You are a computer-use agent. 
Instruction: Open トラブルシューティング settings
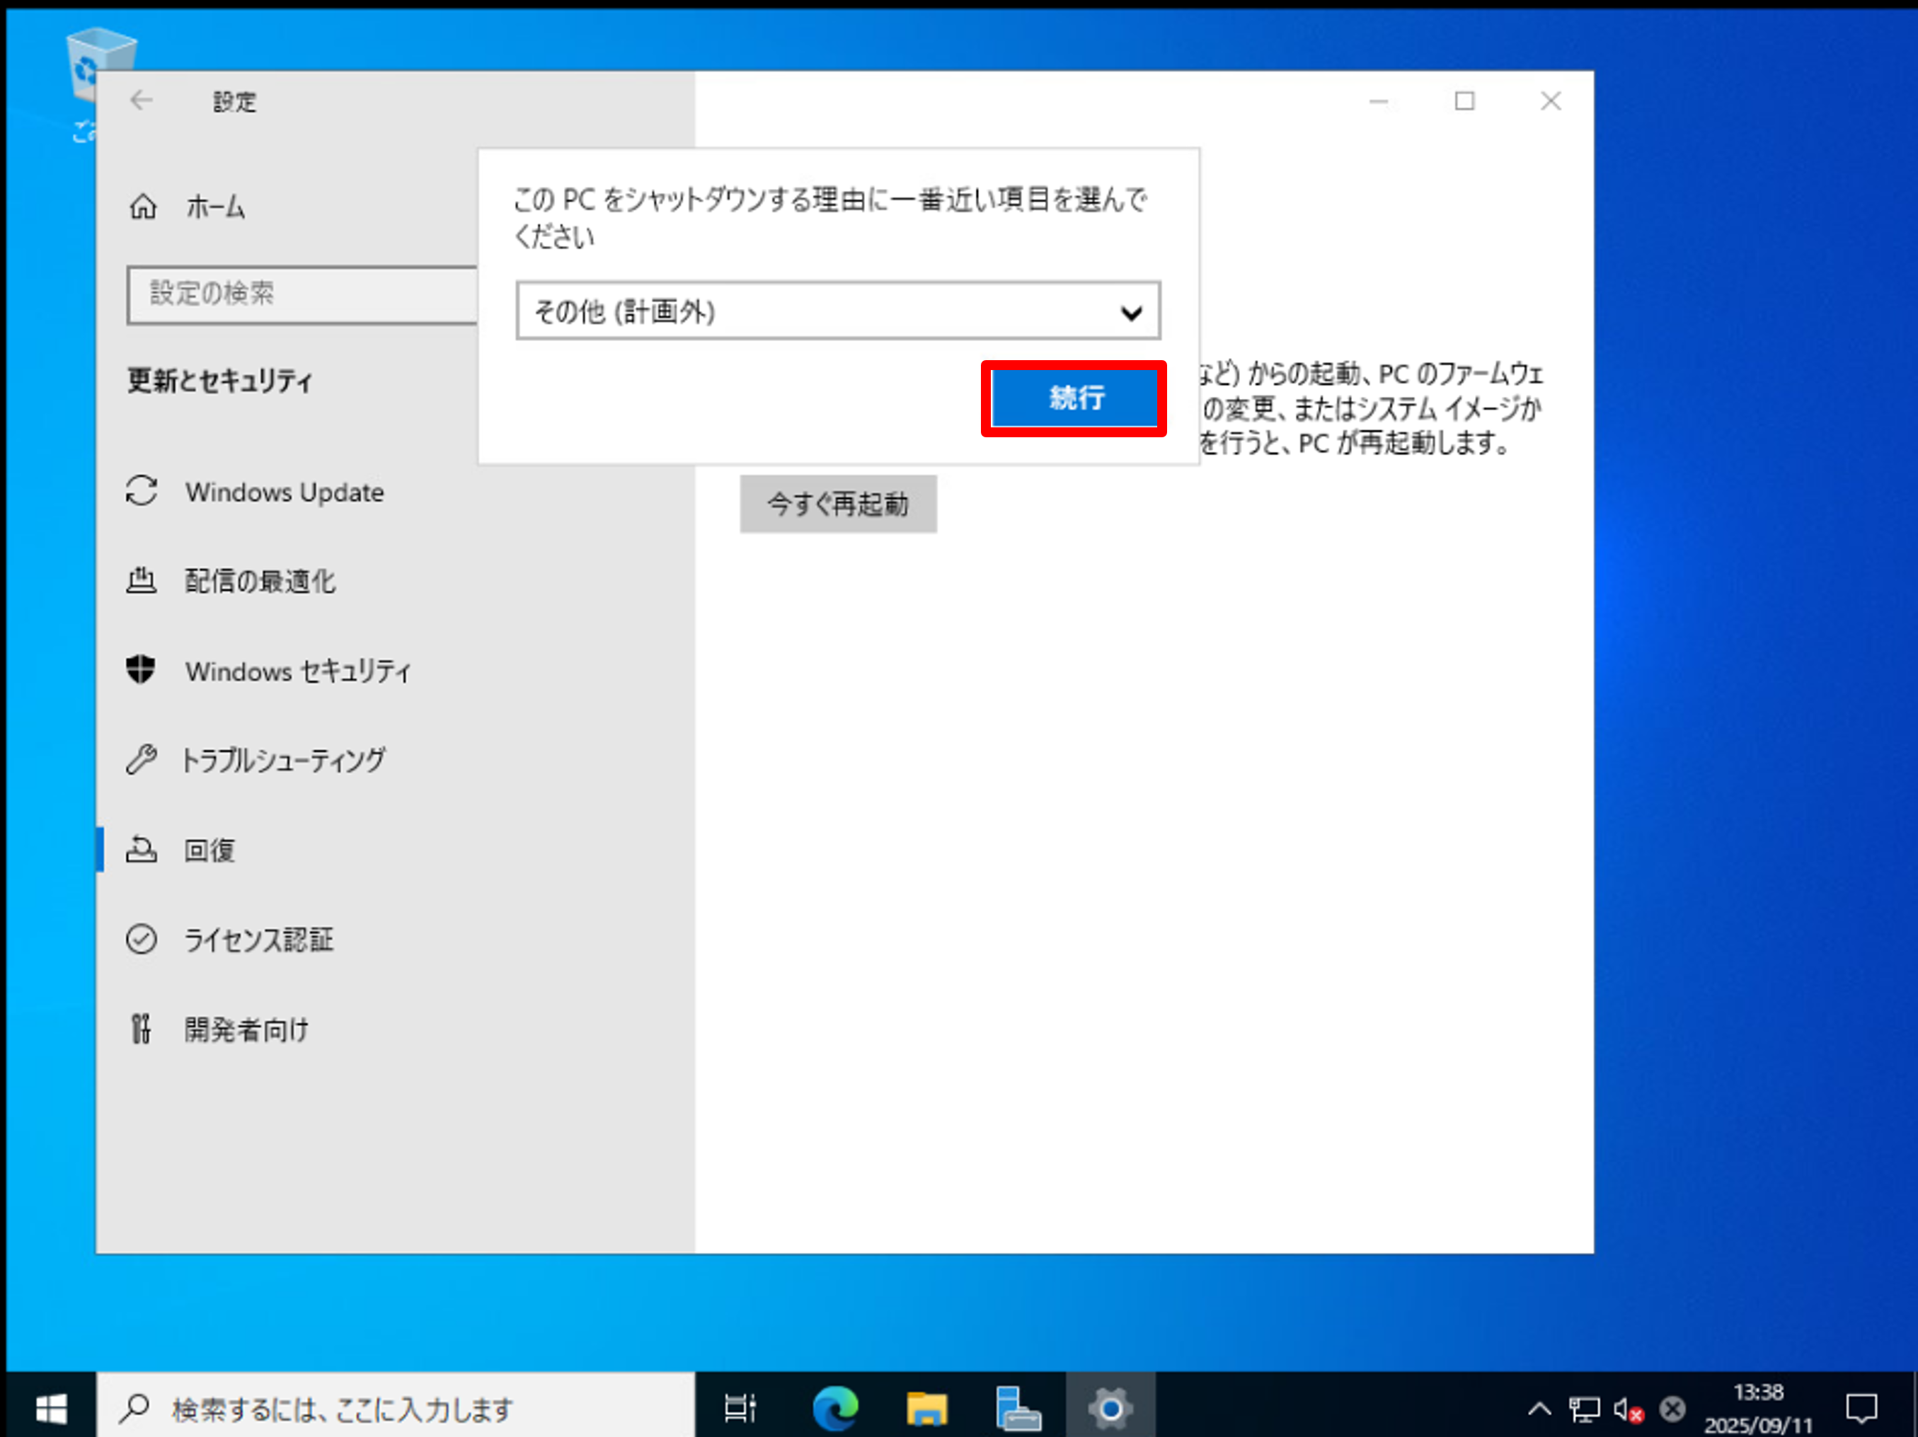click(x=285, y=760)
